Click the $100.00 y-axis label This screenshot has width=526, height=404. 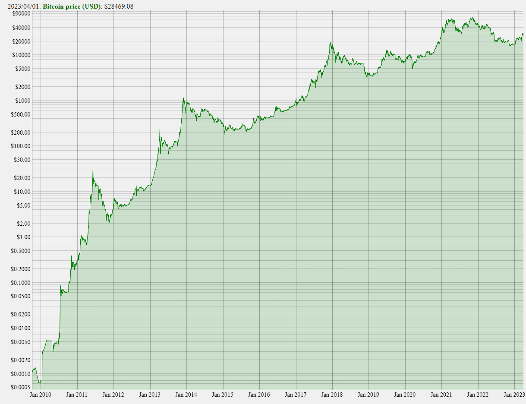[21, 146]
